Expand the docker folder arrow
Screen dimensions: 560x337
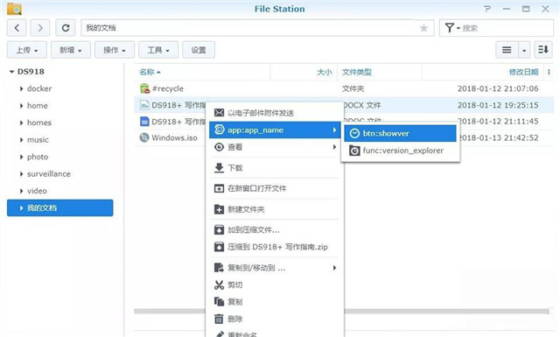pos(21,88)
